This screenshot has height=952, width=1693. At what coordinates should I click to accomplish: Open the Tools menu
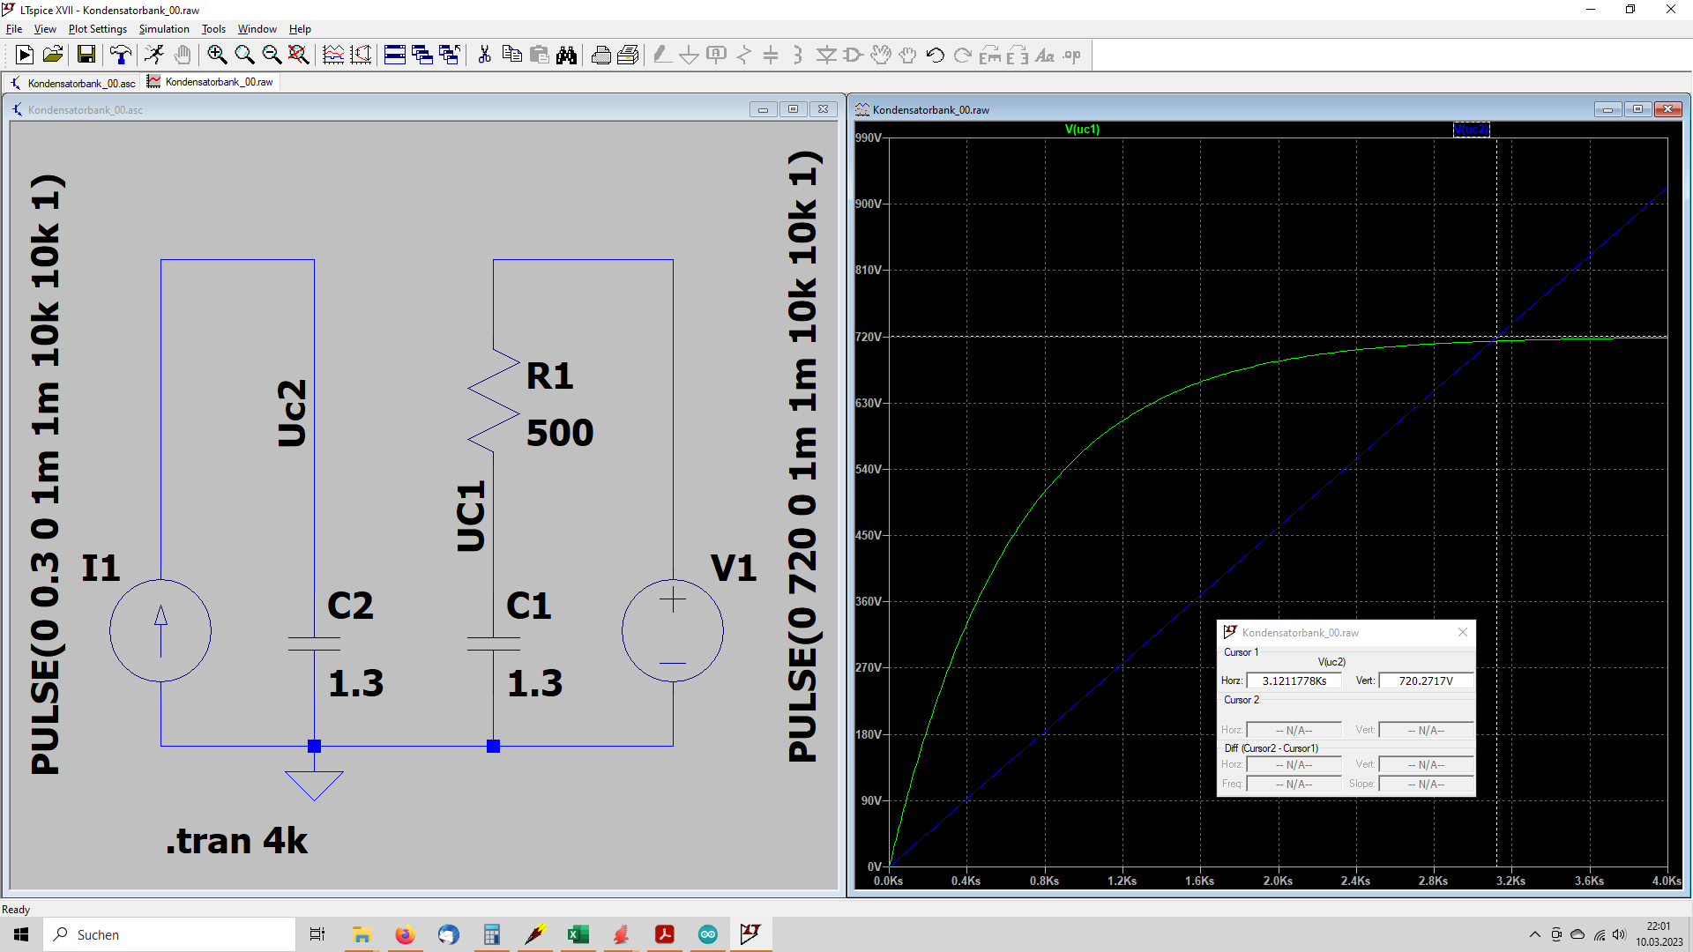pos(213,29)
